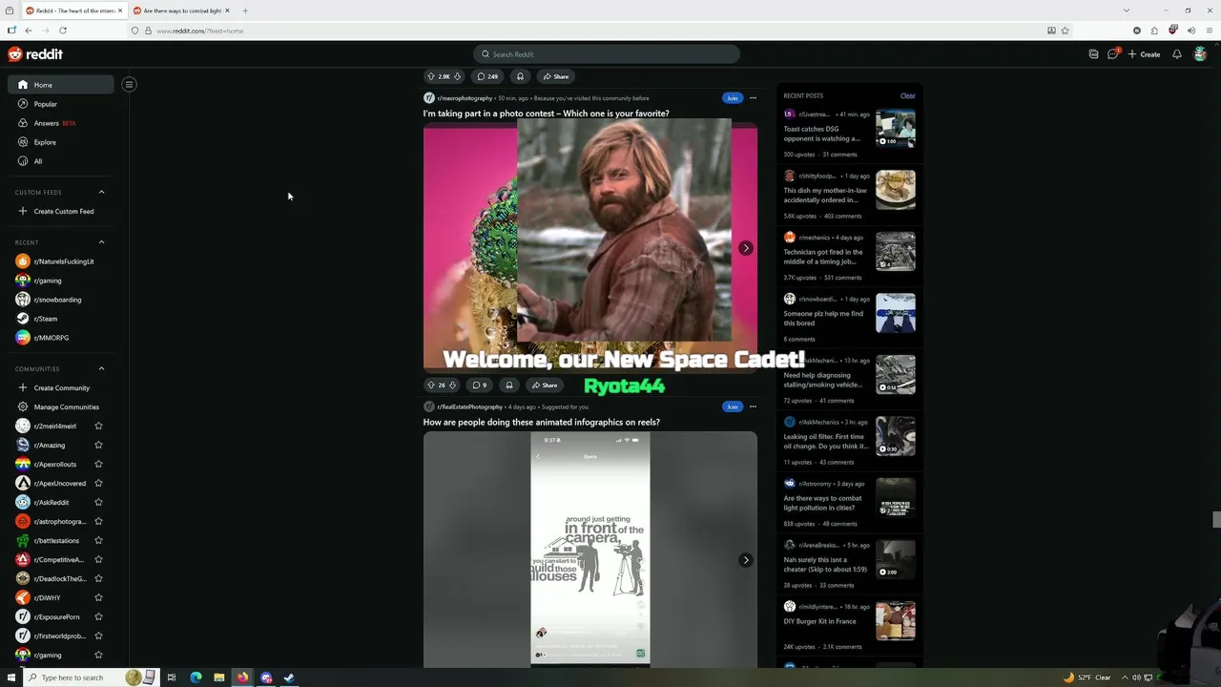Screen dimensions: 1221x687
Task: Switch to the 'Are there ways to combat light' tab
Action: click(181, 10)
